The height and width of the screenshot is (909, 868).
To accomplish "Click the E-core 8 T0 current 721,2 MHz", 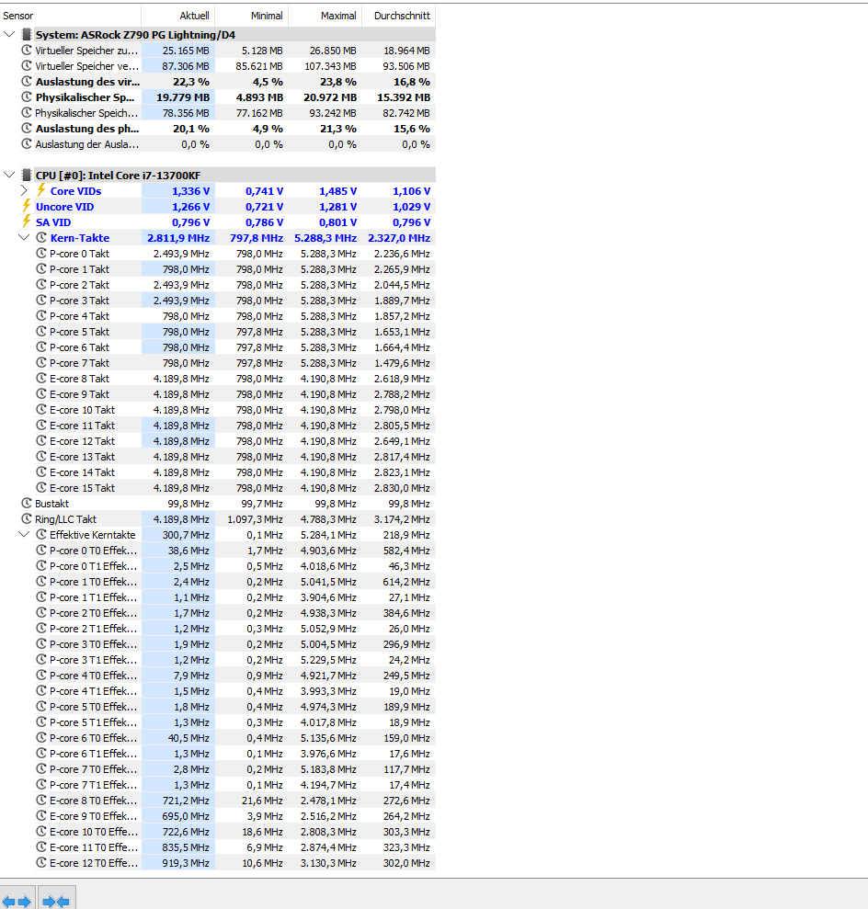I will click(x=186, y=800).
